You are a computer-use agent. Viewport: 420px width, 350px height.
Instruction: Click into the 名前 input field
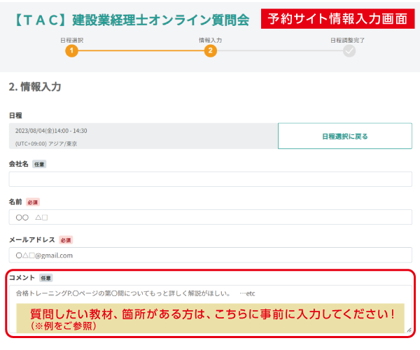[210, 217]
